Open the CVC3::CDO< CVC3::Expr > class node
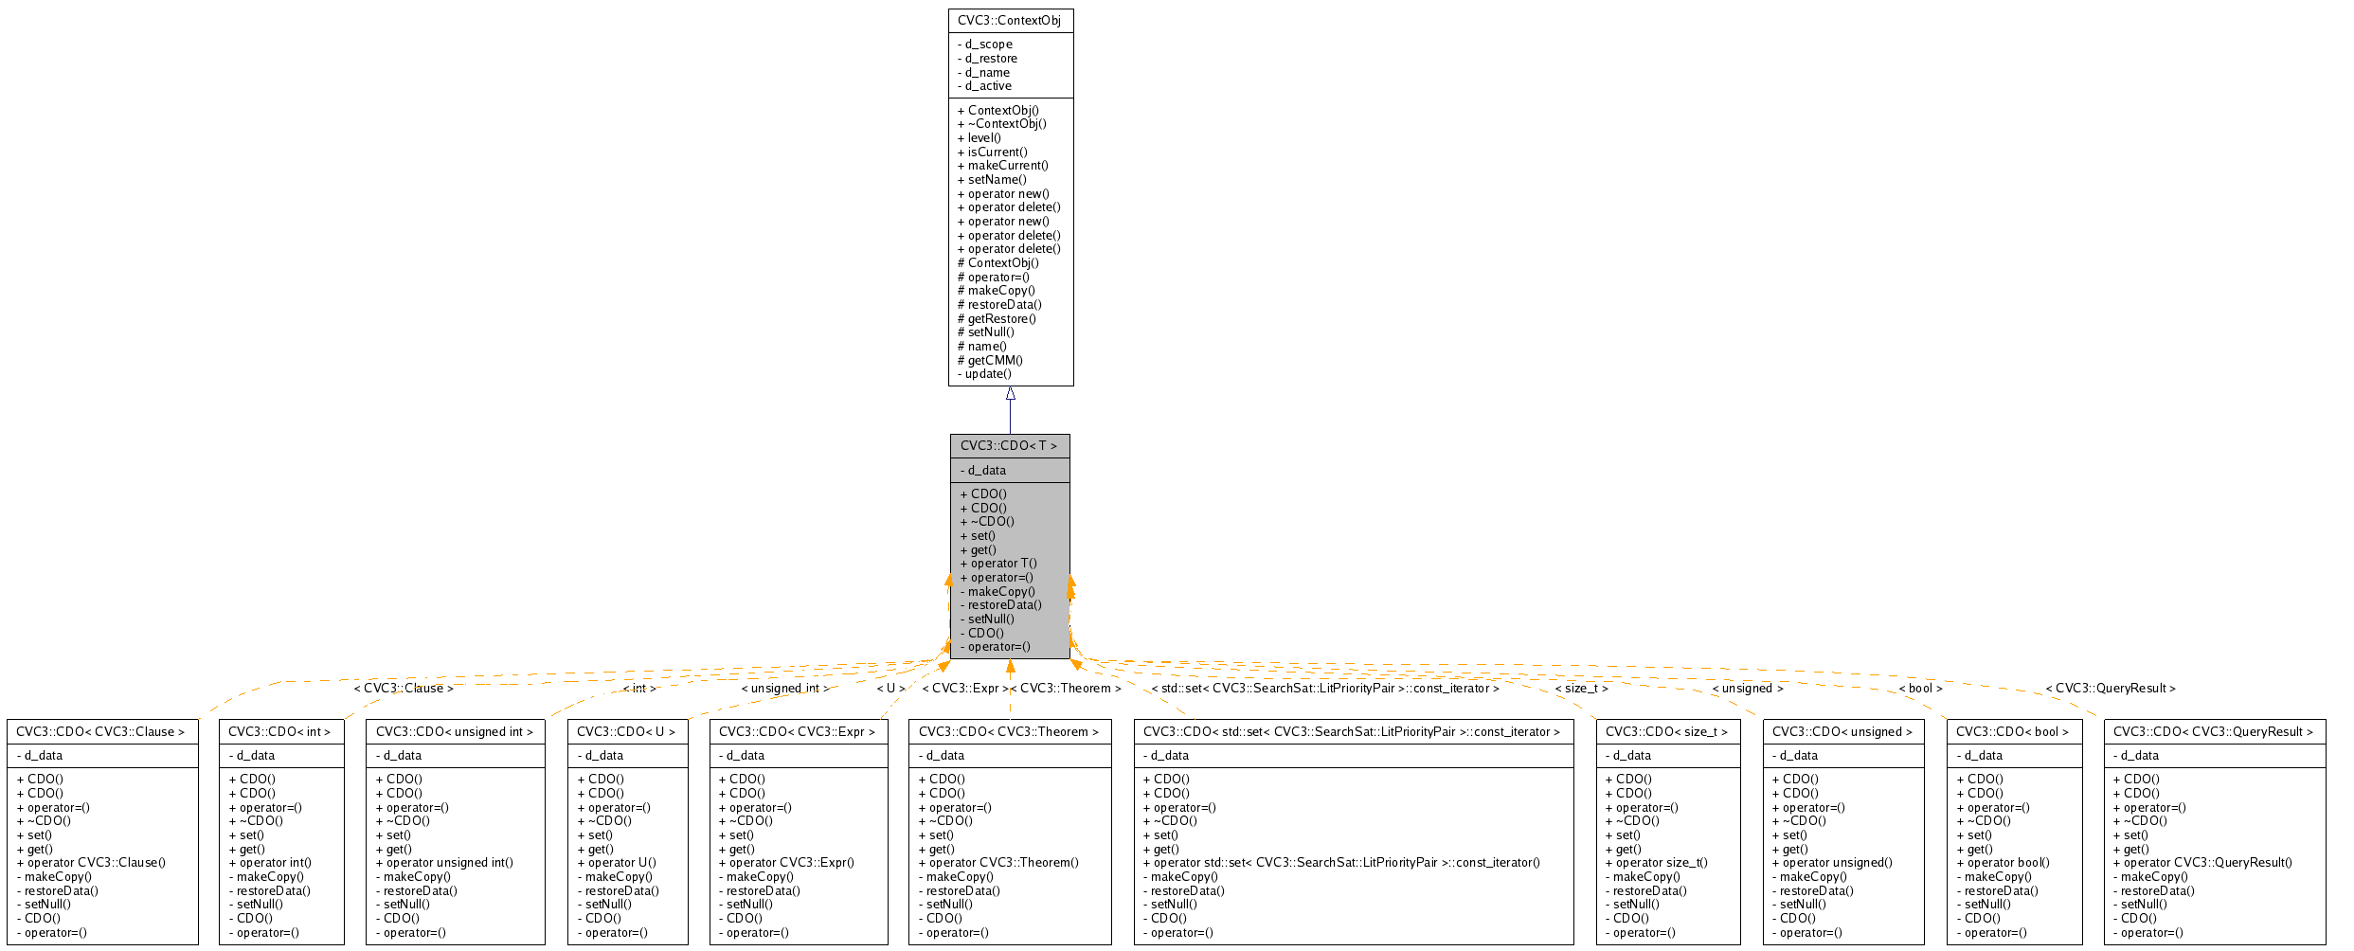The height and width of the screenshot is (951, 2354). (798, 732)
